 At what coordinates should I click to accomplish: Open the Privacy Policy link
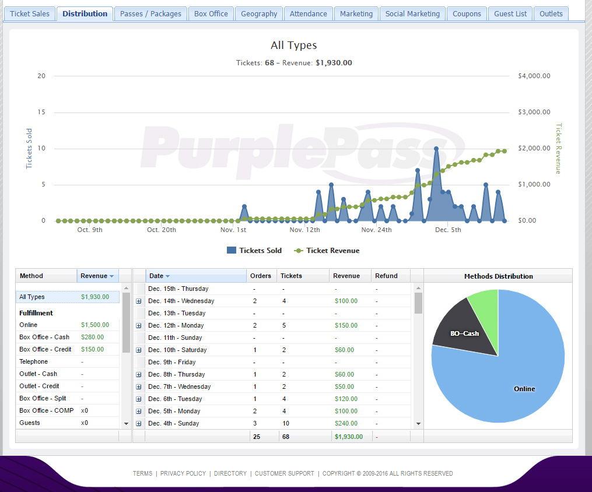183,473
